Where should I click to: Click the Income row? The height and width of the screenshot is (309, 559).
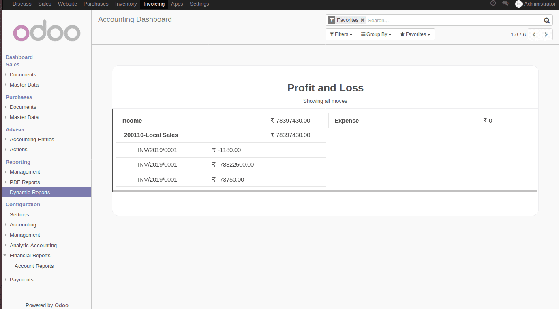coord(221,121)
